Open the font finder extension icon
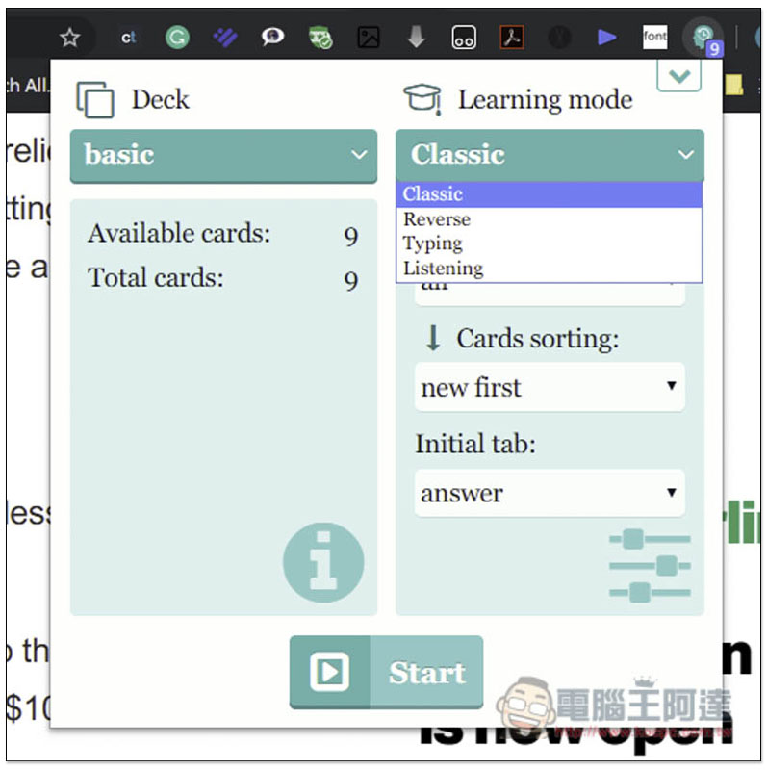 click(655, 37)
